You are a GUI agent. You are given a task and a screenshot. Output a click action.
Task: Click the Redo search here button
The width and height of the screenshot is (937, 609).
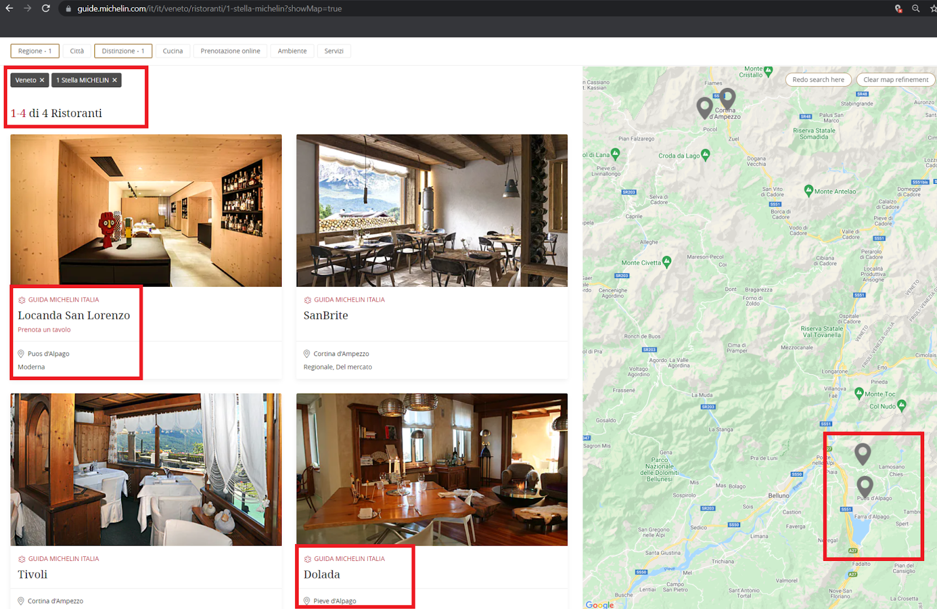point(818,80)
